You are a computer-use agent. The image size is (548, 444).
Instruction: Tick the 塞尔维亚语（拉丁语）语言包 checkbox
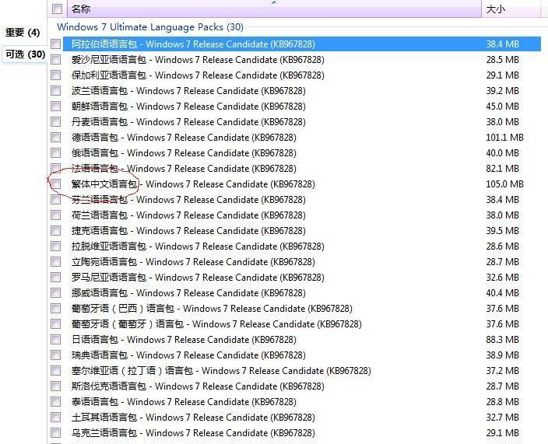click(x=55, y=370)
